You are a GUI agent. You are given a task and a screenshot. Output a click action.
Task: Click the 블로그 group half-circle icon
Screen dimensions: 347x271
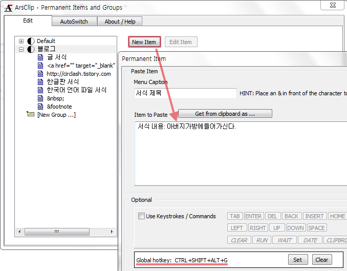click(x=31, y=49)
